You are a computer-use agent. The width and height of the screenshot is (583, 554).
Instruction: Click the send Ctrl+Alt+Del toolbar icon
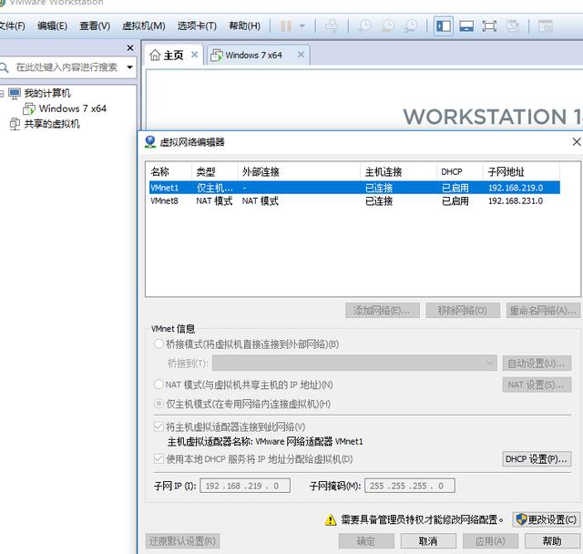pos(332,26)
